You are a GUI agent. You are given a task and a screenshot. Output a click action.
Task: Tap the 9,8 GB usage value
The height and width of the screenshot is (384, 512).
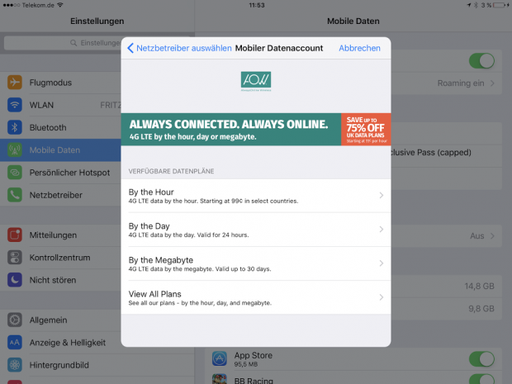(481, 309)
